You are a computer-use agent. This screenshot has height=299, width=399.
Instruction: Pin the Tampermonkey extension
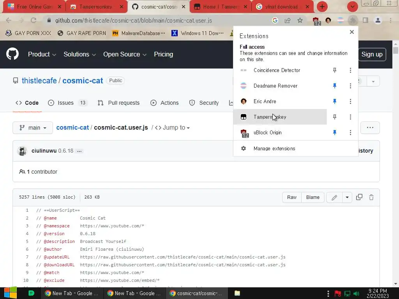click(x=335, y=117)
